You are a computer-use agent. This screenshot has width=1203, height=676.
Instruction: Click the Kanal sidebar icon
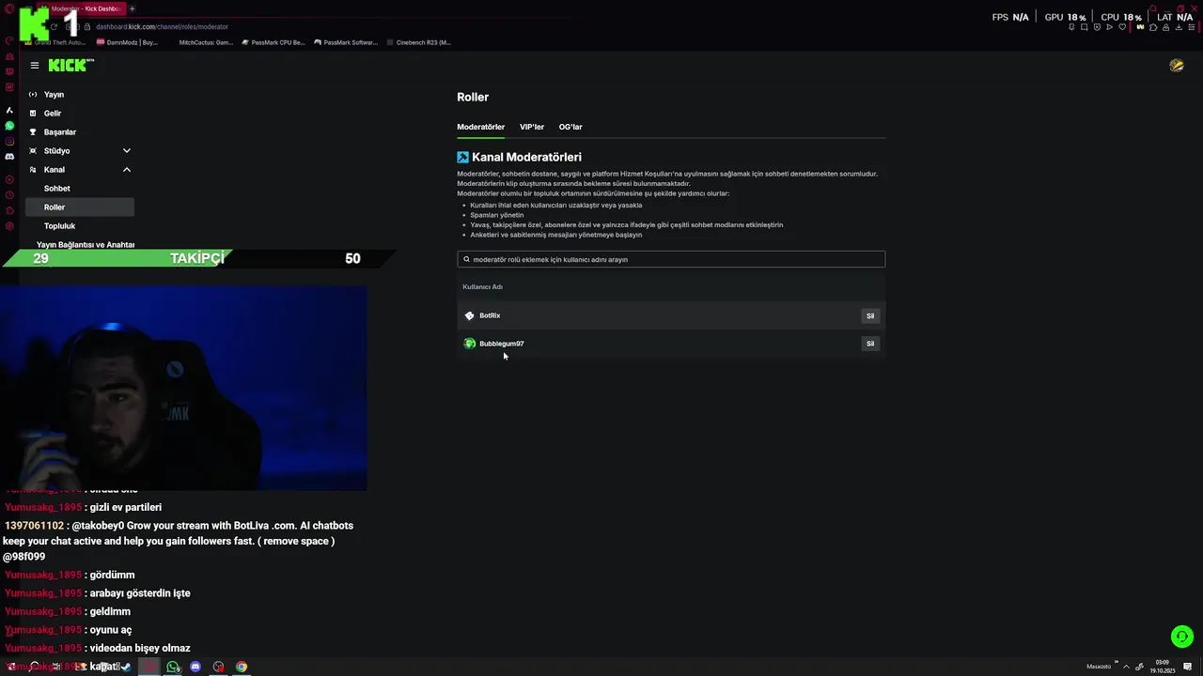tap(33, 170)
